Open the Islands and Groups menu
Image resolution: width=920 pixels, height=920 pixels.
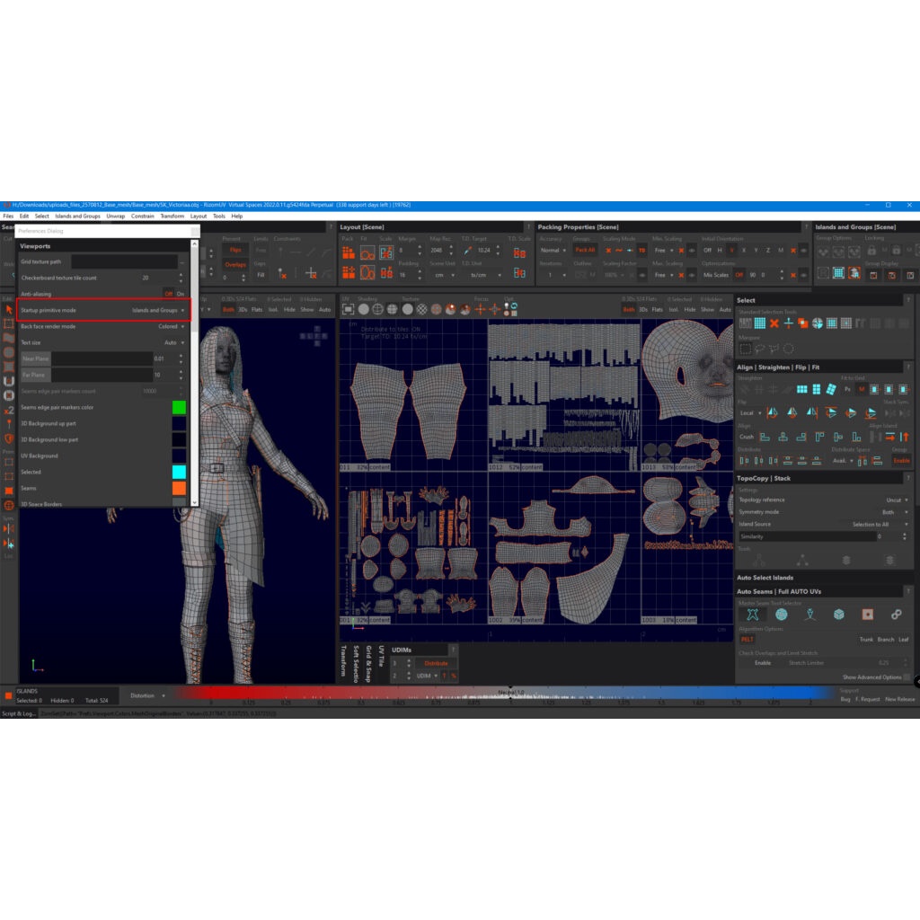pyautogui.click(x=77, y=216)
